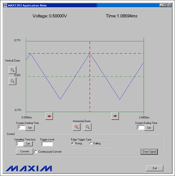The width and height of the screenshot is (175, 176).
Task: Select the Falling edge trigger type
Action: pos(91,143)
